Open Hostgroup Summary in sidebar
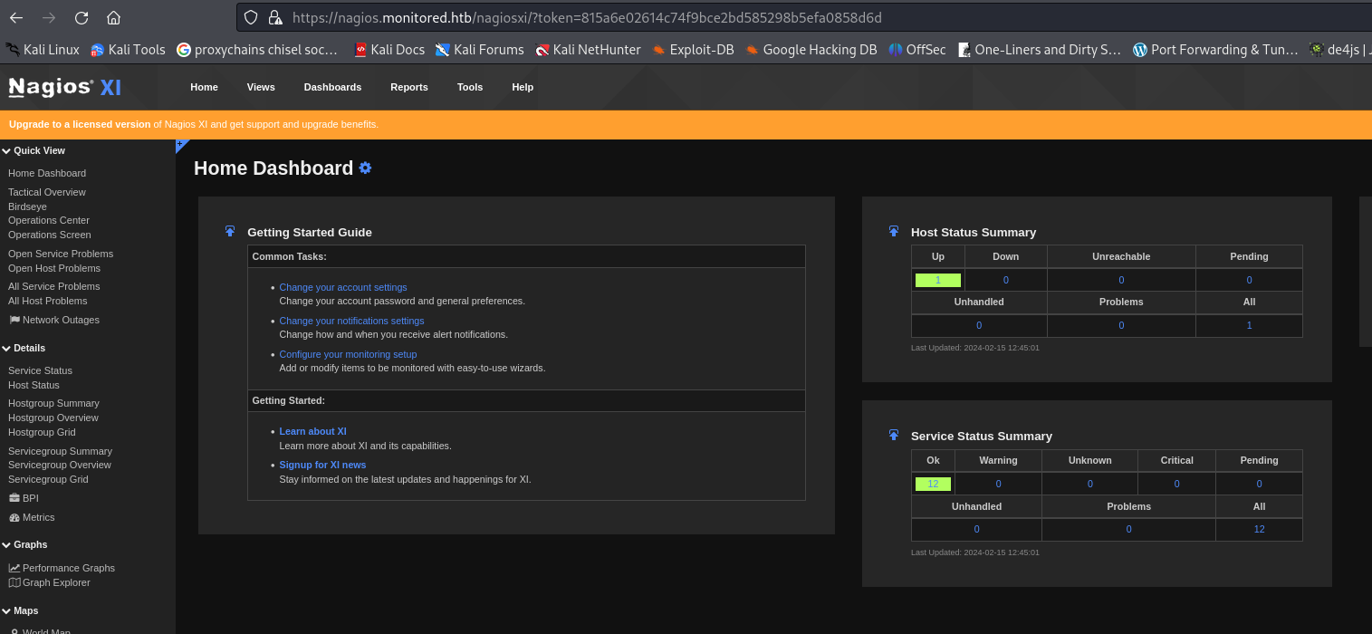 53,403
